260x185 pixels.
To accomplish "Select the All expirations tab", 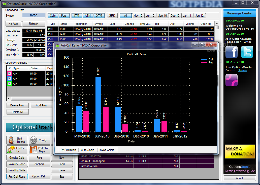I will (x=125, y=16).
